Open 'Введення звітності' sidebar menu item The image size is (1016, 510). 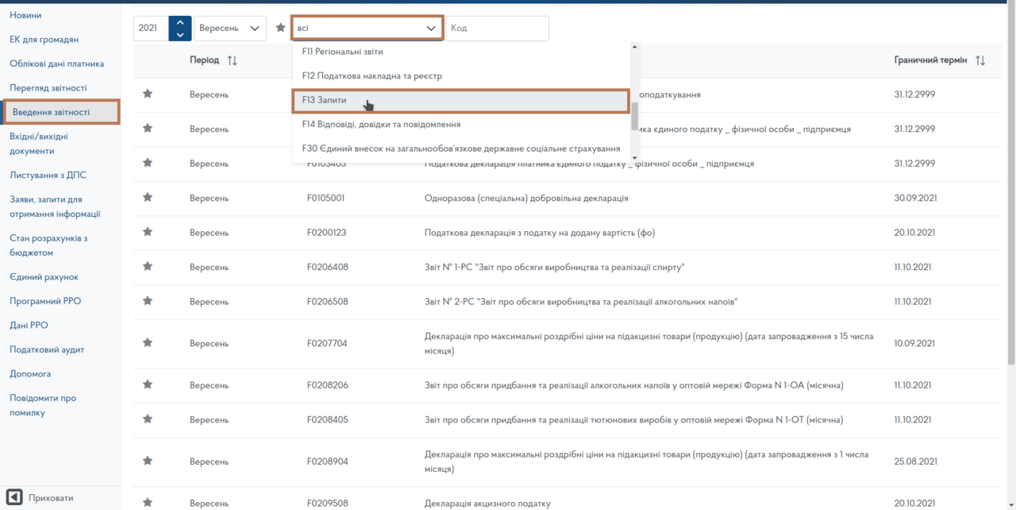point(61,112)
